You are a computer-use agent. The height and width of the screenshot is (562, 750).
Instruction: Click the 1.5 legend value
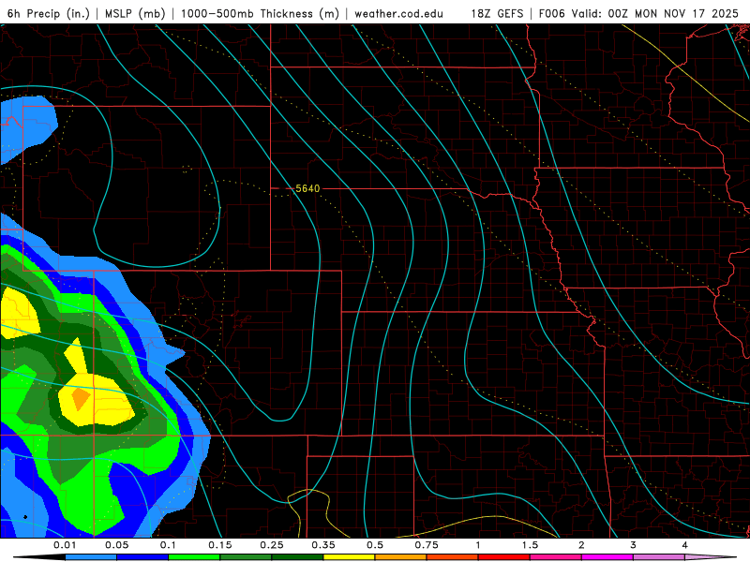[x=530, y=545]
